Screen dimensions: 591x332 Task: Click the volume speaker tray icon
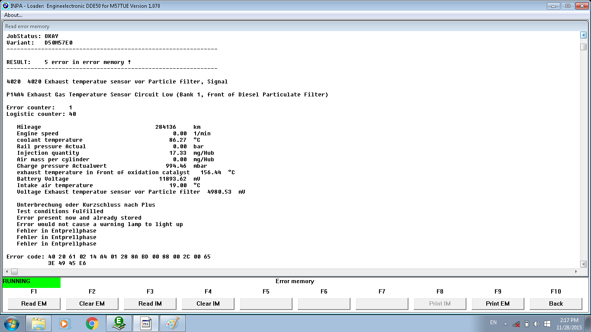pyautogui.click(x=537, y=323)
